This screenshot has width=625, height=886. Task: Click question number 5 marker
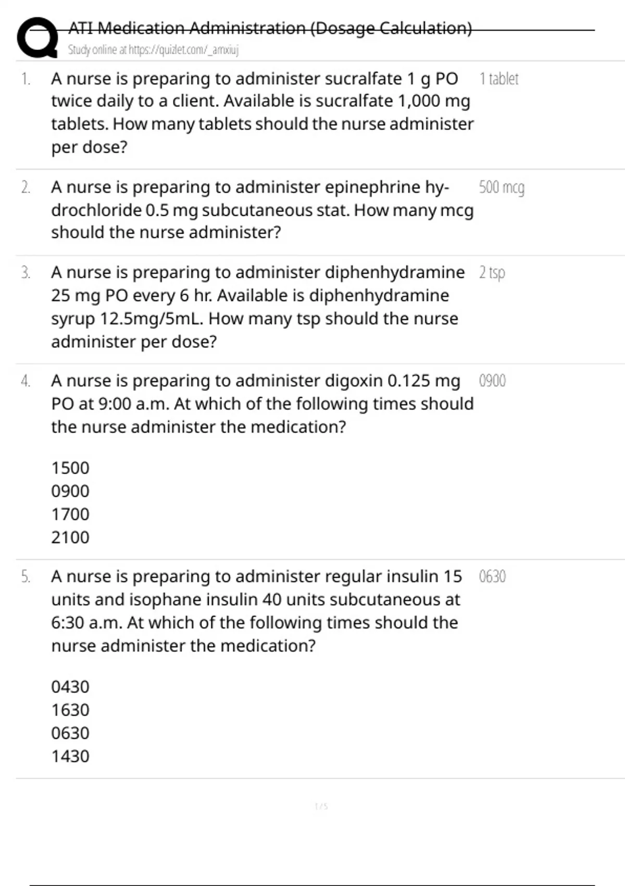(26, 577)
